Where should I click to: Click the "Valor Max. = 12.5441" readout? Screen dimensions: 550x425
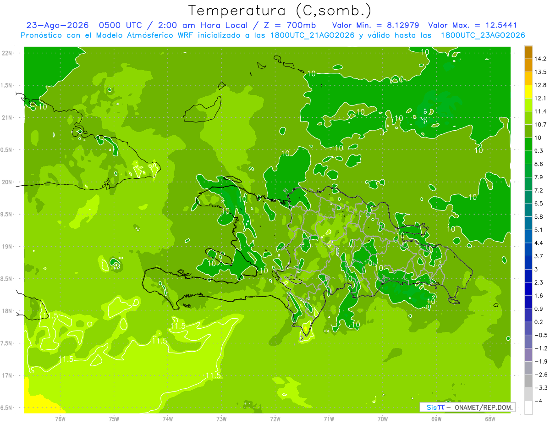coord(473,26)
